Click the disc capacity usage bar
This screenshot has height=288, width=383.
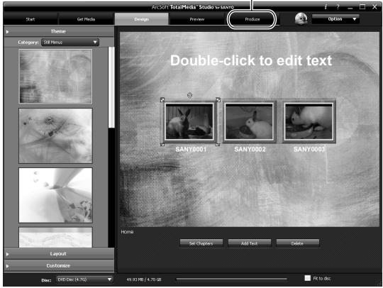tap(231, 279)
